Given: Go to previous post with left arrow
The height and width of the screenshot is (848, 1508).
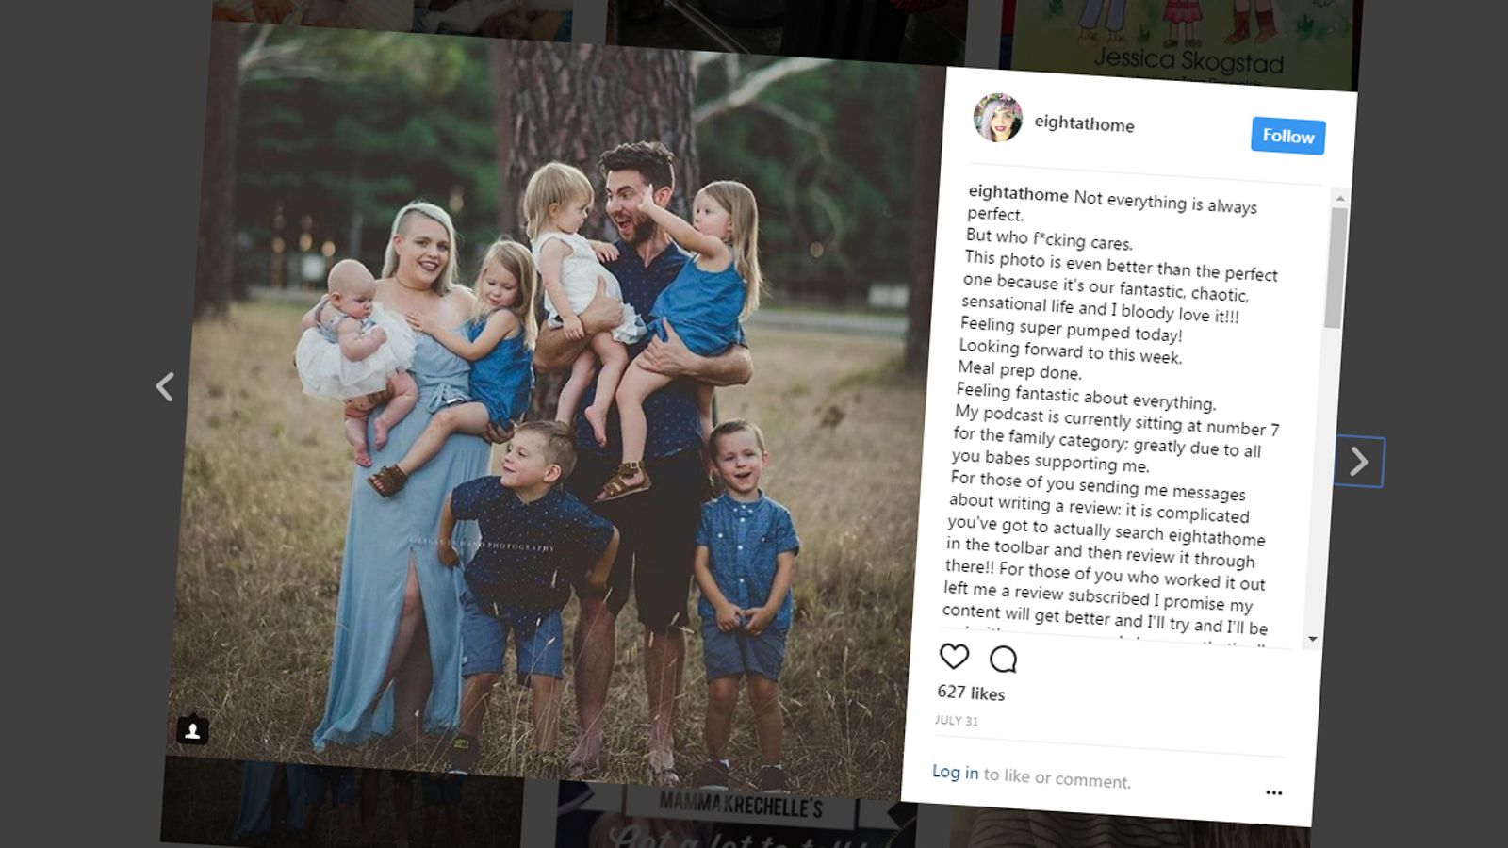Looking at the screenshot, I should point(165,386).
